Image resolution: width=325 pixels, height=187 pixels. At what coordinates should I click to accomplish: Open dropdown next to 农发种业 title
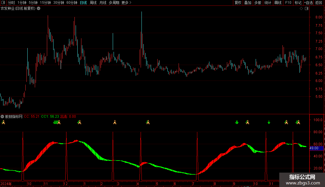(39, 9)
